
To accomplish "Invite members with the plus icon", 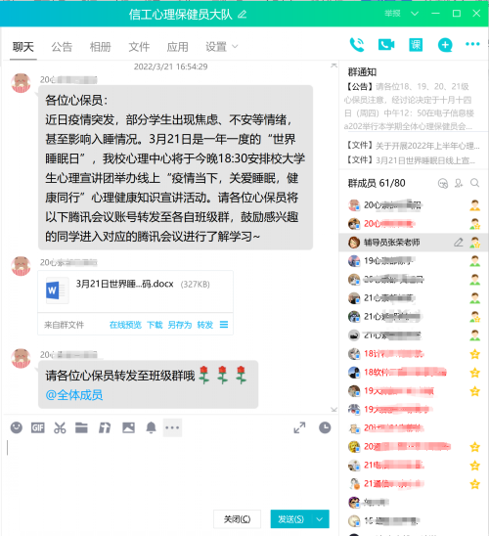I will (445, 45).
